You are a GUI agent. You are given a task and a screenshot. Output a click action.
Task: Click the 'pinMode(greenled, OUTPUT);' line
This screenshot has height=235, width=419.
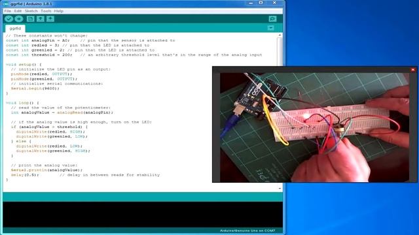(44, 79)
